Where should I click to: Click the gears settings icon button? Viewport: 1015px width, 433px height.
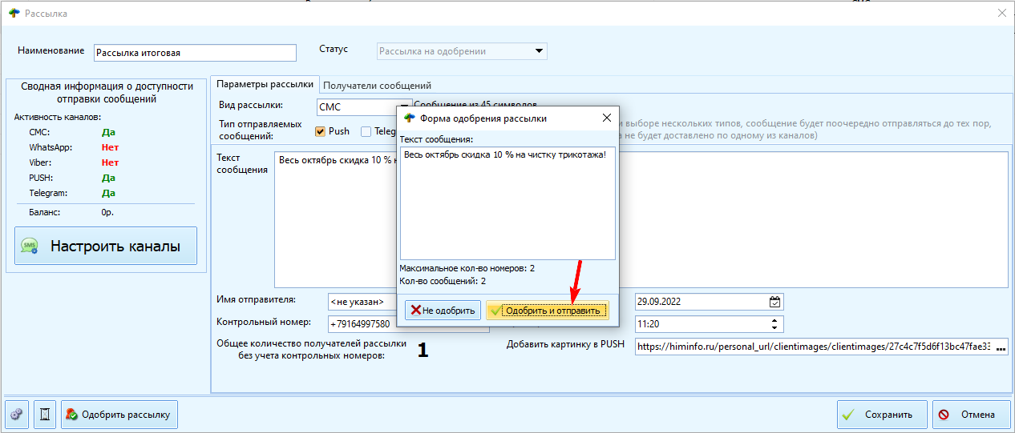click(17, 415)
